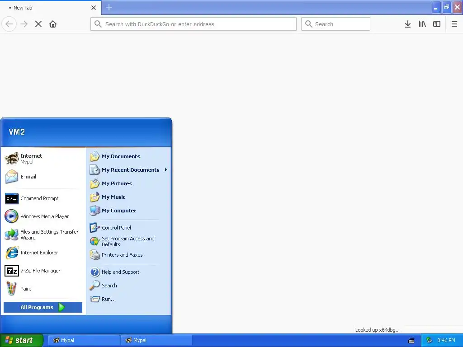The width and height of the screenshot is (463, 347).
Task: Expand My Recent Documents submenu
Action: pos(128,170)
